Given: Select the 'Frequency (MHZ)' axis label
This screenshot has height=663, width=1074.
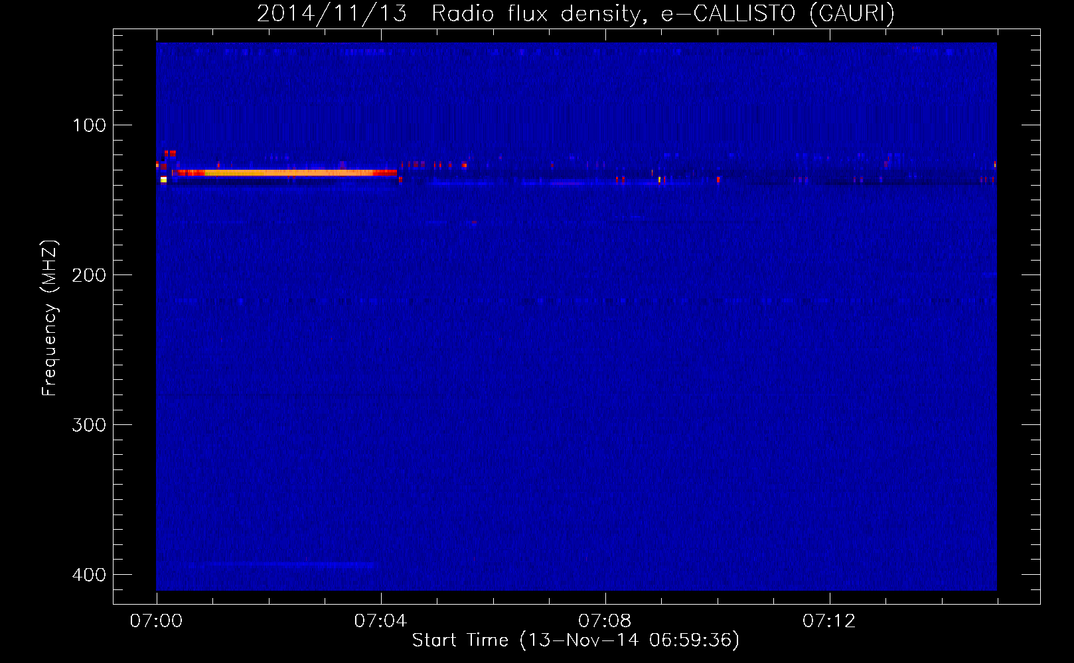Looking at the screenshot, I should coord(49,318).
